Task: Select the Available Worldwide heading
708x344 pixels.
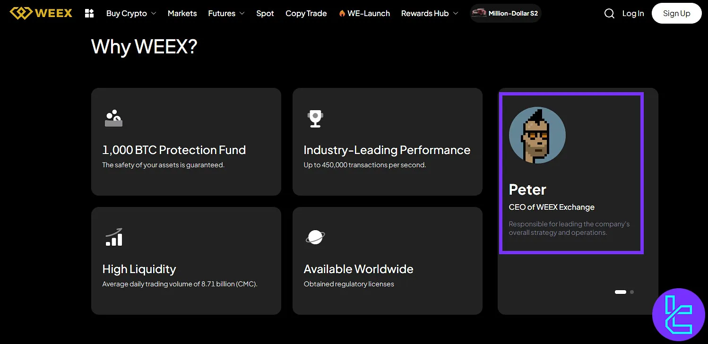Action: [358, 269]
